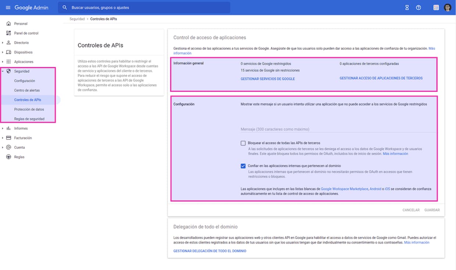The image size is (456, 270).
Task: Focus the Mensaje 300 caracteres field
Action: [338, 129]
